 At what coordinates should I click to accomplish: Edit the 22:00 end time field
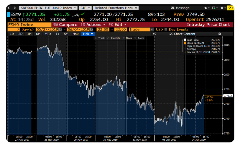pyautogui.click(x=121, y=30)
